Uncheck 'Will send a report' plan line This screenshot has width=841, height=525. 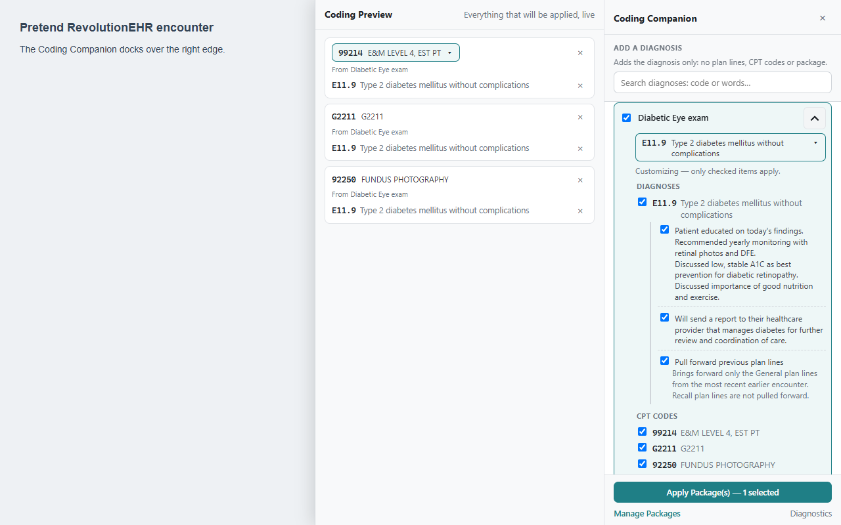click(x=665, y=318)
